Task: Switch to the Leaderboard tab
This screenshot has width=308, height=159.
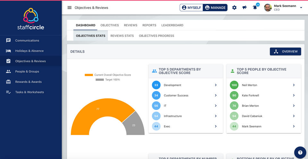Action: coord(172,25)
